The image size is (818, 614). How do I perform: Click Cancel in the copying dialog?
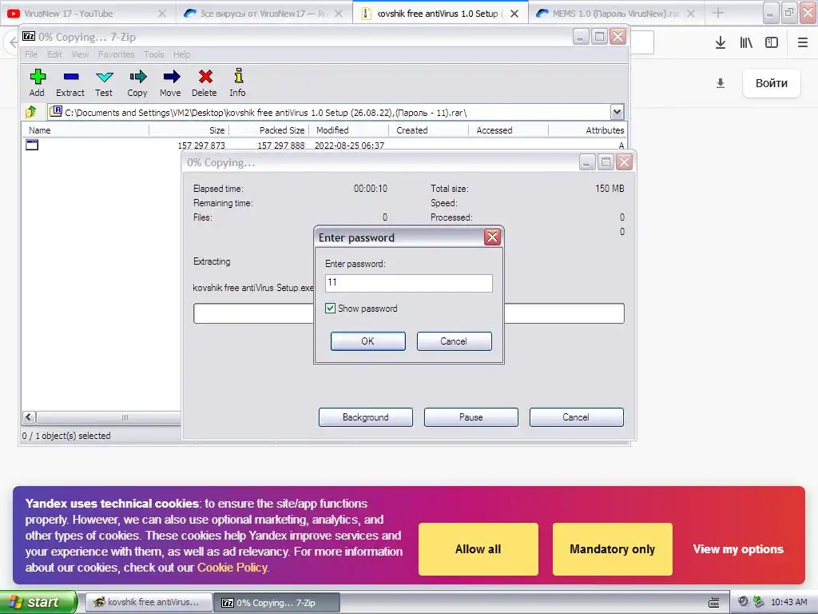tap(576, 417)
